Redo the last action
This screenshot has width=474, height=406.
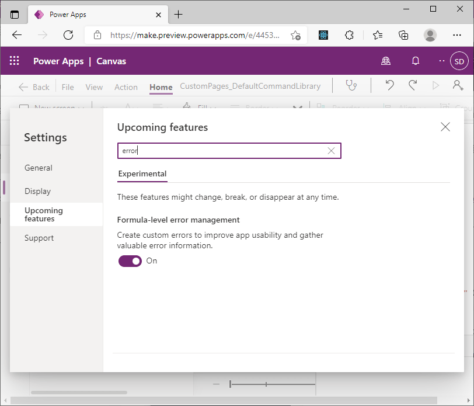[x=413, y=85]
